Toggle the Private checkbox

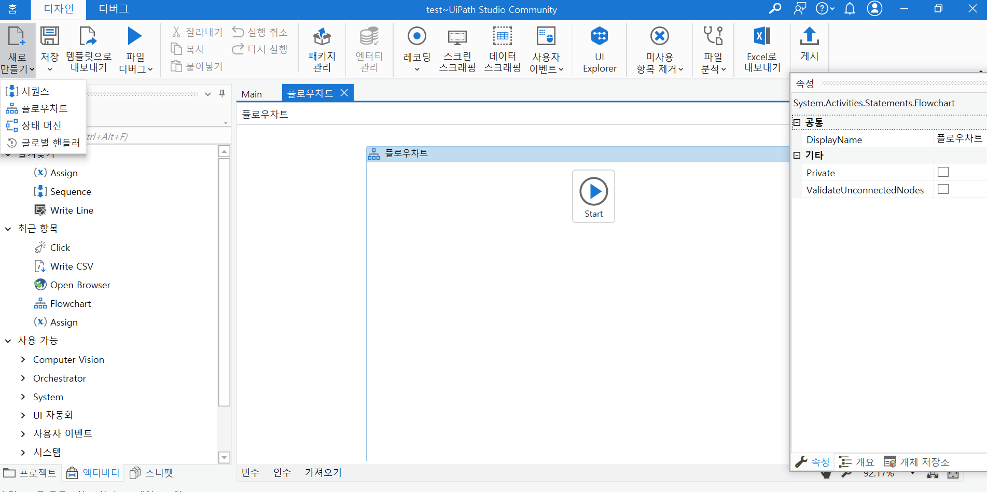(943, 172)
